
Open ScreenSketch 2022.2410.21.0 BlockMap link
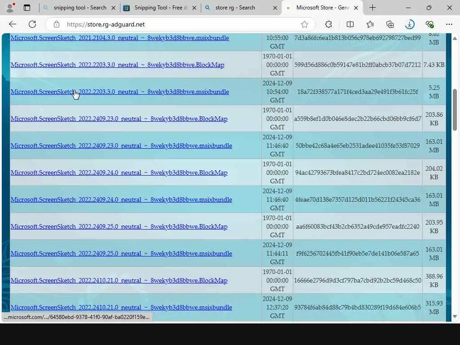pyautogui.click(x=119, y=281)
